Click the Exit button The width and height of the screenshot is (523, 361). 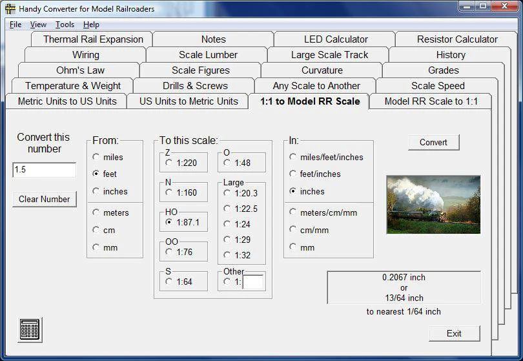454,333
